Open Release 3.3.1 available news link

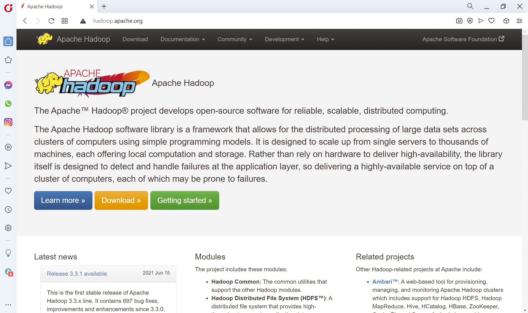[x=77, y=274]
